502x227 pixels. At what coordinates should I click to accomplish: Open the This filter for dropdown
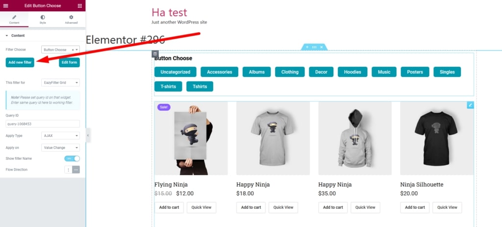(60, 82)
